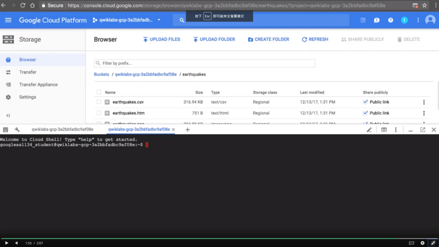Open earthquakes.htm file
The image size is (439, 247).
click(x=129, y=113)
